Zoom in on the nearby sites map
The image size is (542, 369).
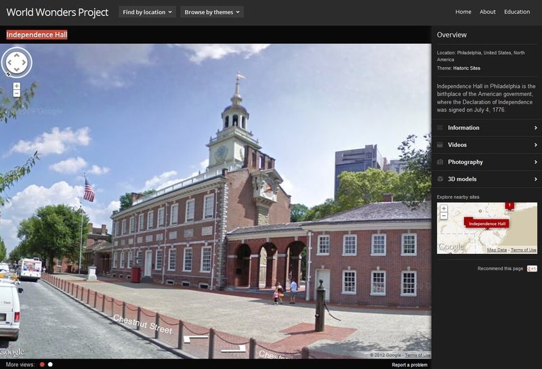click(x=444, y=209)
